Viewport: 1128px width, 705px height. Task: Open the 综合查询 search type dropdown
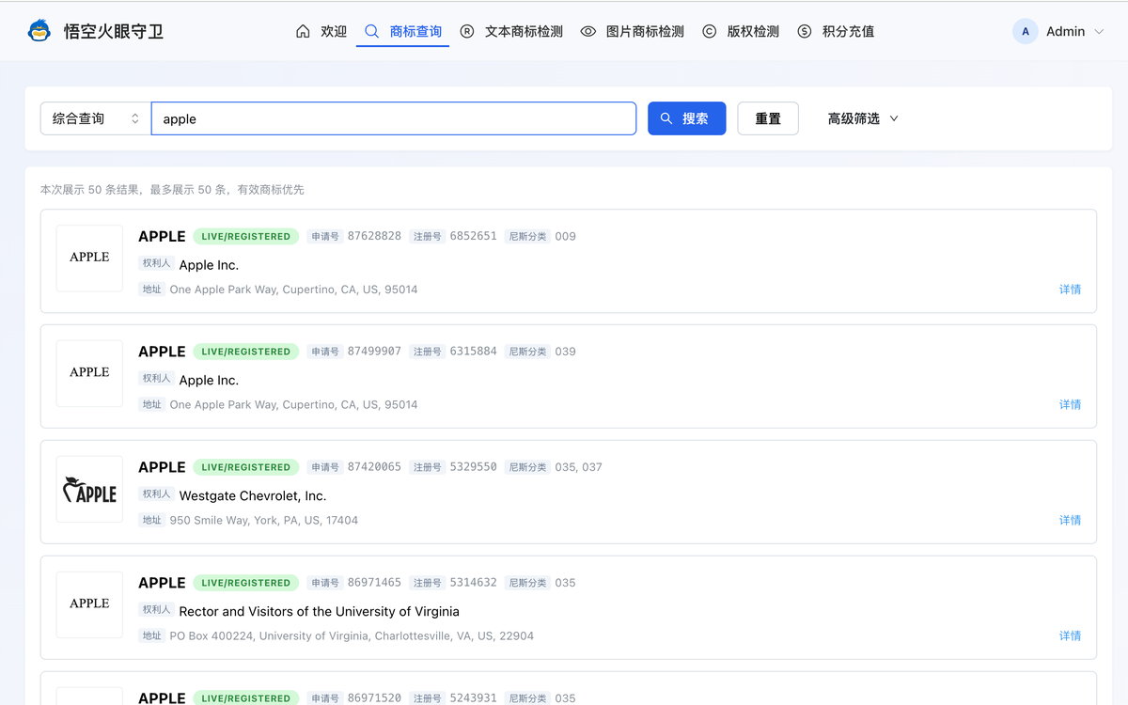pyautogui.click(x=95, y=118)
